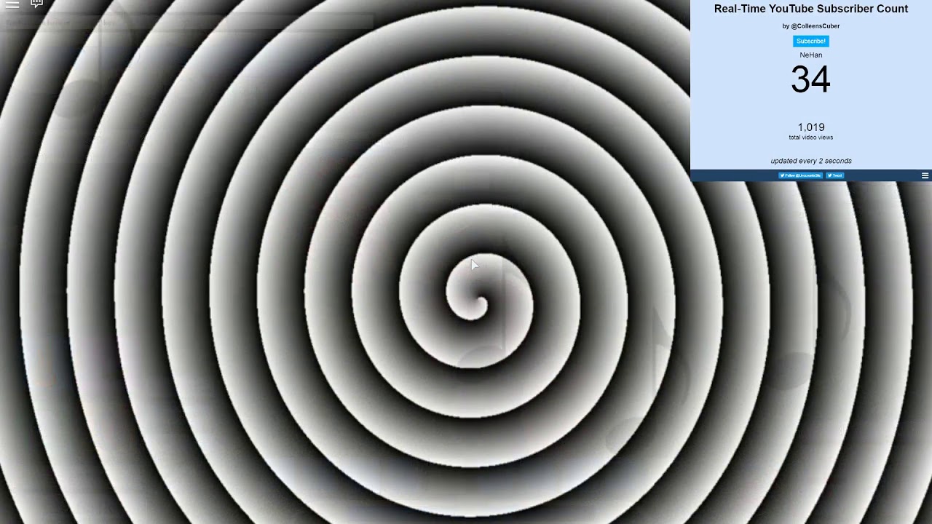The width and height of the screenshot is (932, 524).
Task: Open the subscriber counter footer menu icon
Action: (925, 175)
